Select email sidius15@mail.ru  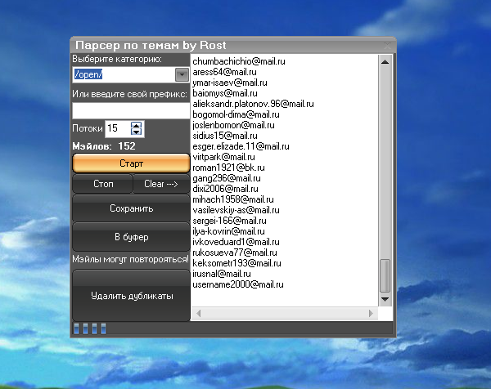pos(225,136)
